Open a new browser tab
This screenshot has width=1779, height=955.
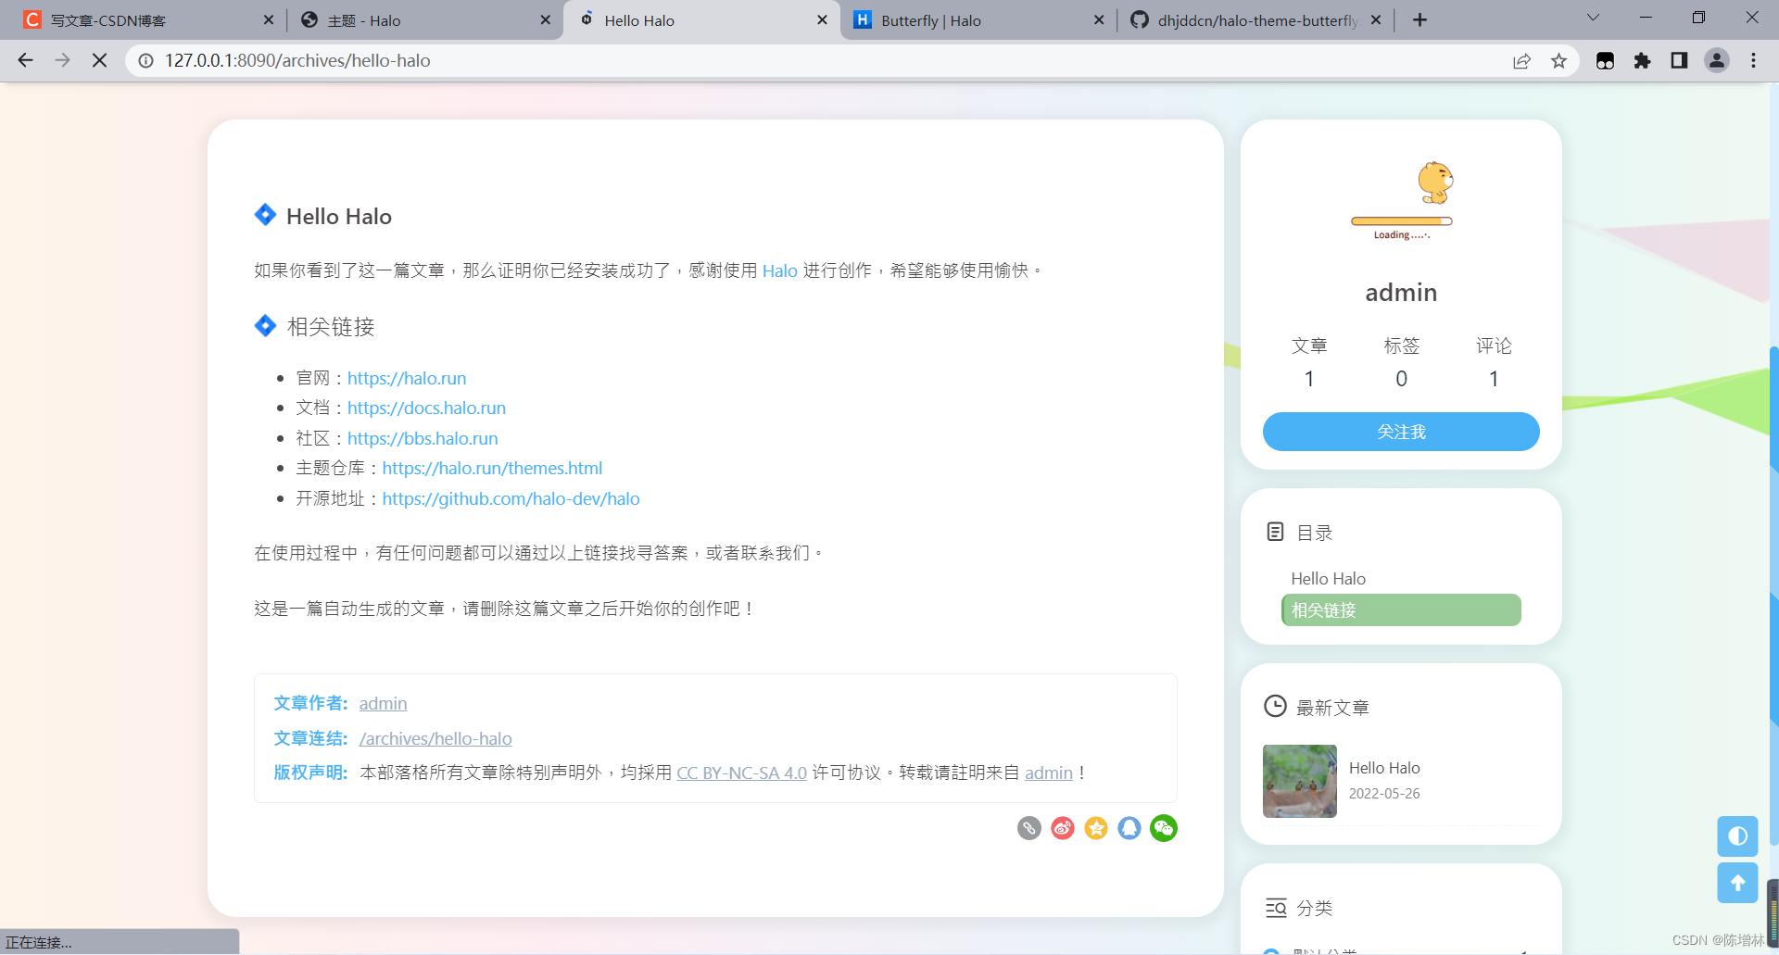(x=1419, y=19)
